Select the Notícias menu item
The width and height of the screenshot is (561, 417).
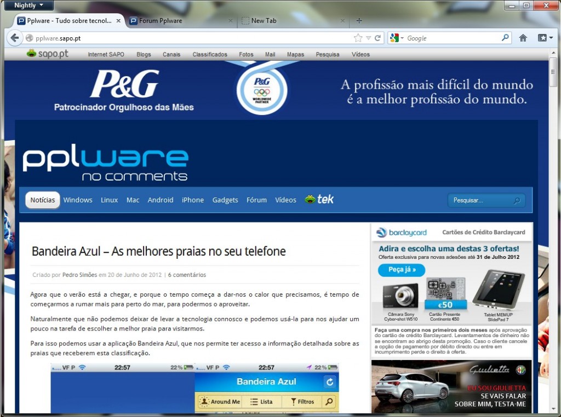point(43,200)
